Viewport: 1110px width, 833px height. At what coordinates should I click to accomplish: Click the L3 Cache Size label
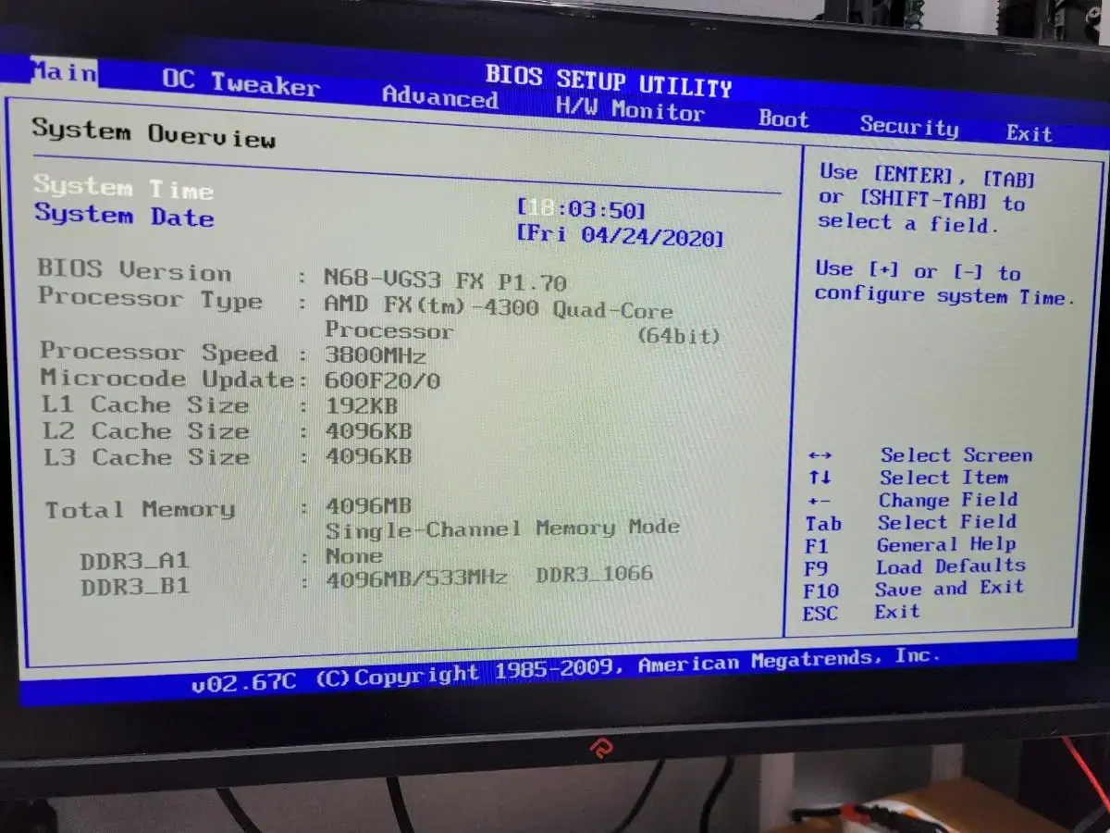pyautogui.click(x=146, y=456)
